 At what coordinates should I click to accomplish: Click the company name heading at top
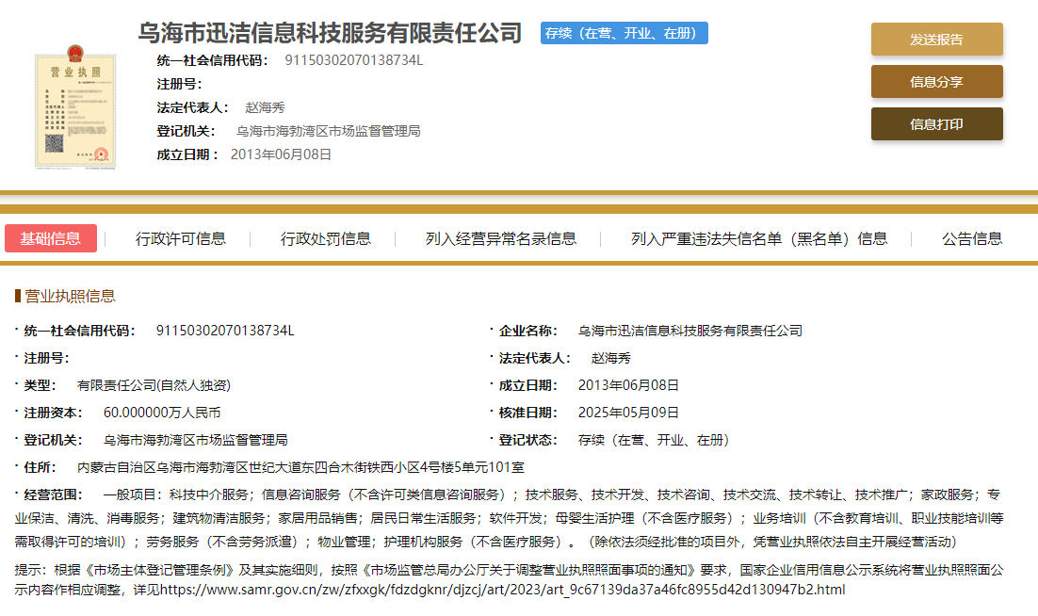(x=330, y=33)
